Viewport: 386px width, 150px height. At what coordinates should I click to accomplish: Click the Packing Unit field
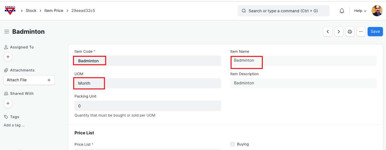tap(147, 106)
